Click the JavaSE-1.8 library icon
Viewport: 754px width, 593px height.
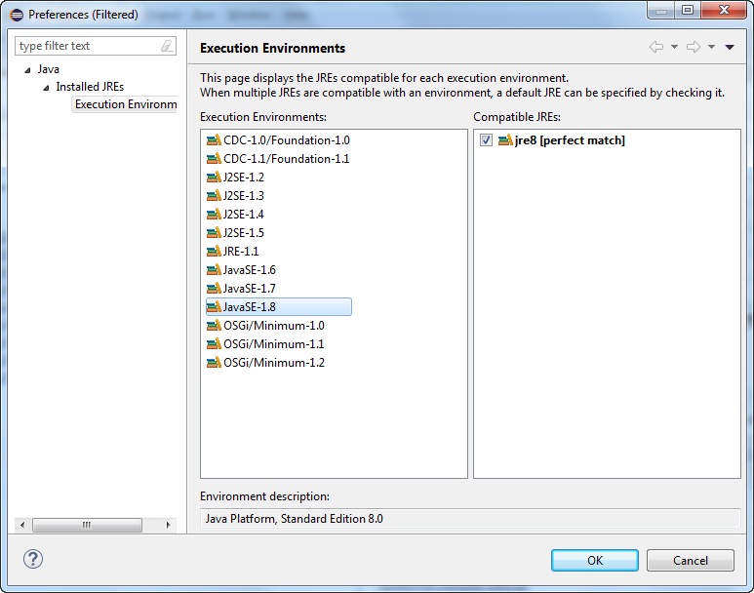pyautogui.click(x=214, y=307)
